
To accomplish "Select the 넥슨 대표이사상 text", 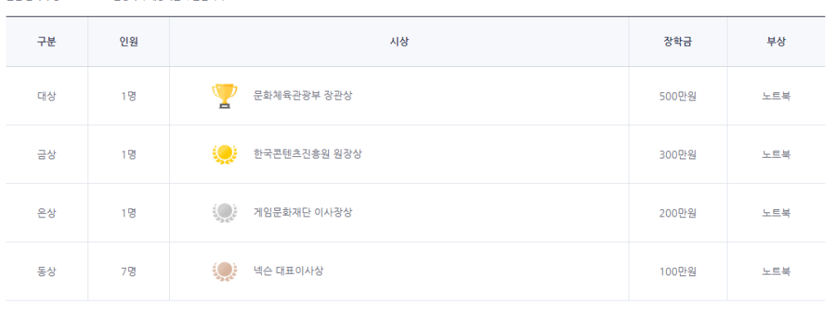I will [288, 271].
